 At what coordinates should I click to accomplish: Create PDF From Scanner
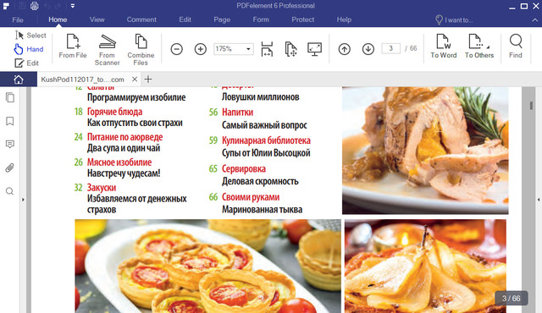(108, 50)
